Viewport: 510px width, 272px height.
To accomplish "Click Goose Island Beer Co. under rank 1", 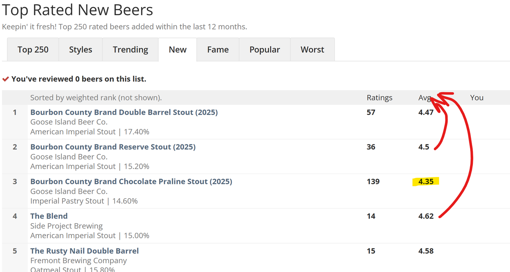I will [x=69, y=122].
